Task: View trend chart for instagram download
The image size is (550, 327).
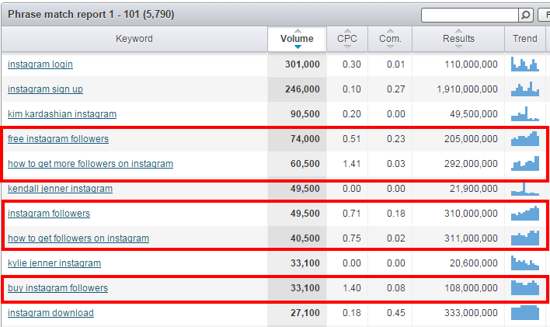Action: (524, 313)
